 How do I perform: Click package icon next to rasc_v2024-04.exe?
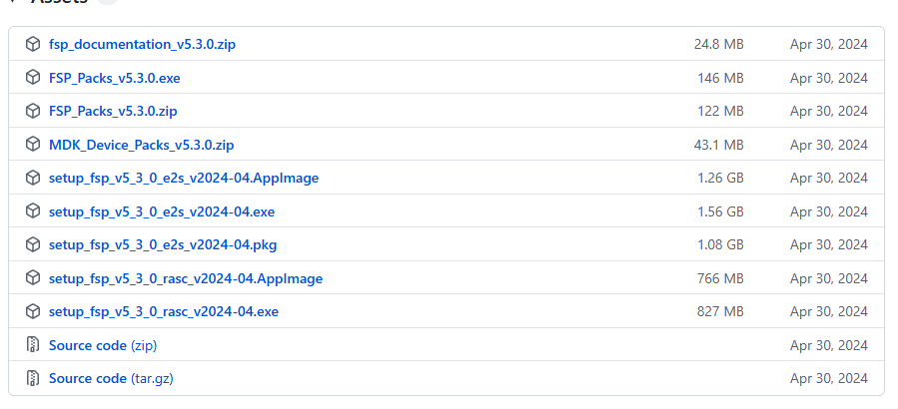click(33, 312)
